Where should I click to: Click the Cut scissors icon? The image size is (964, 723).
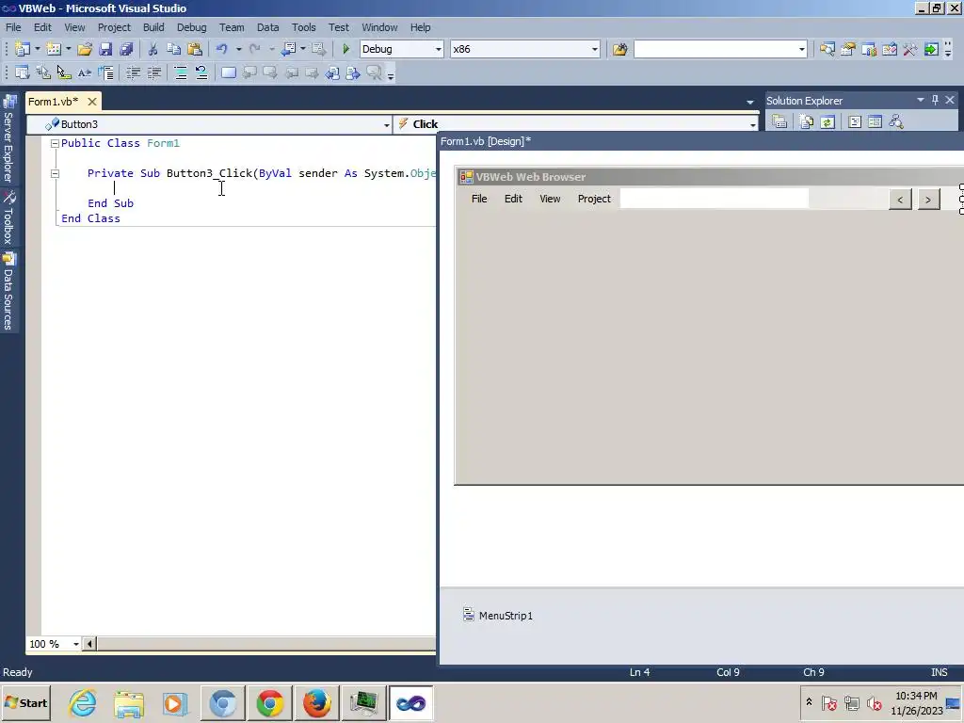(153, 49)
